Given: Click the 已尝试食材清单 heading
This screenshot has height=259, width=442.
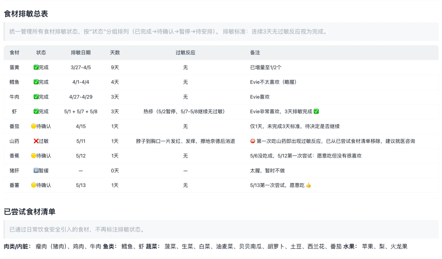Looking at the screenshot, I should (29, 212).
